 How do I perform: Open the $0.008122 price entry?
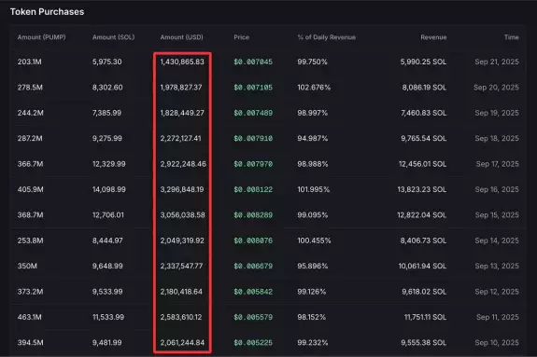253,189
